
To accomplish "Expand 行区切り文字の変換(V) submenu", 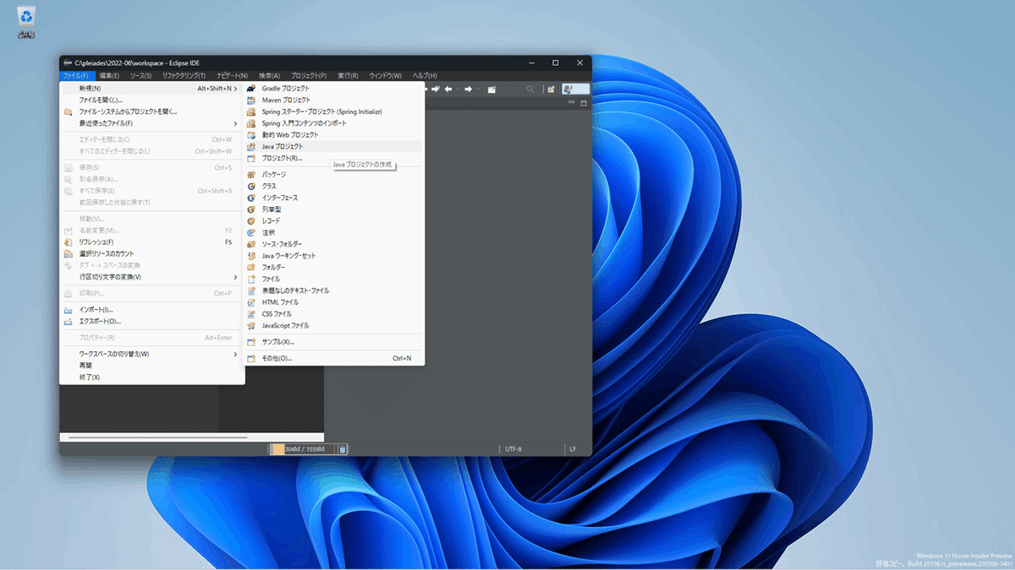I will pyautogui.click(x=152, y=277).
